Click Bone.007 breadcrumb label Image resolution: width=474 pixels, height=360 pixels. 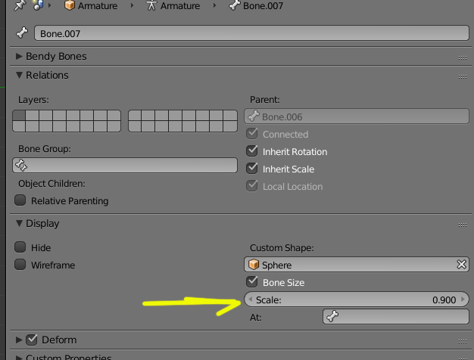pyautogui.click(x=263, y=5)
